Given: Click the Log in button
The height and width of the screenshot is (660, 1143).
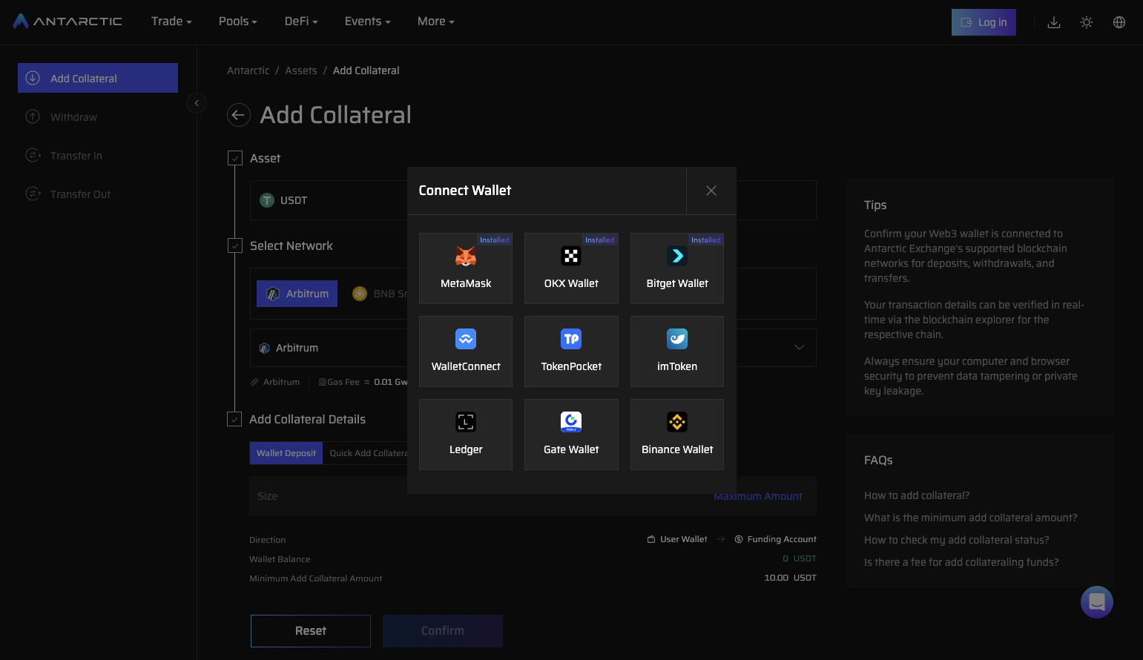Looking at the screenshot, I should pyautogui.click(x=984, y=22).
